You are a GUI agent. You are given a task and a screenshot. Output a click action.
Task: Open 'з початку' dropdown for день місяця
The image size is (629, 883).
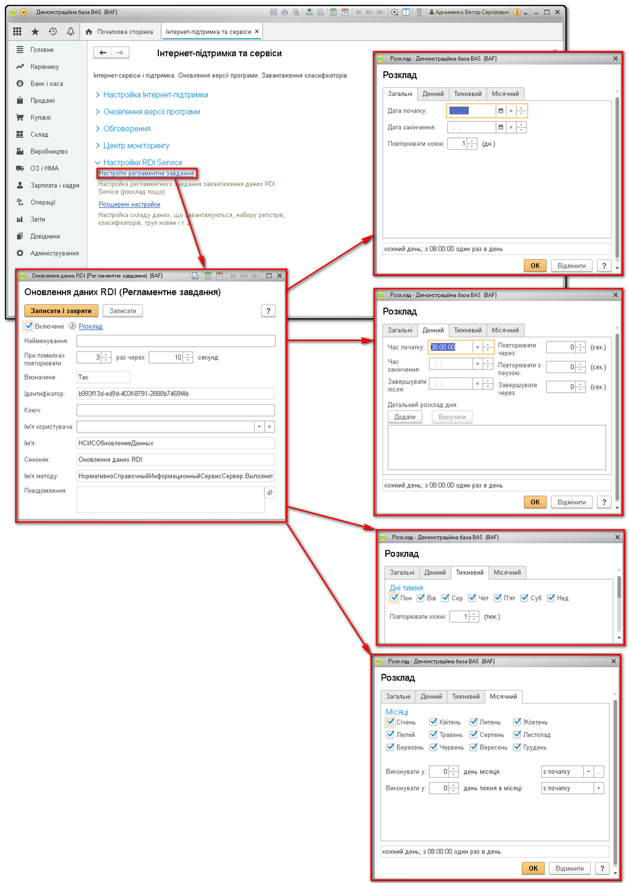pyautogui.click(x=588, y=772)
